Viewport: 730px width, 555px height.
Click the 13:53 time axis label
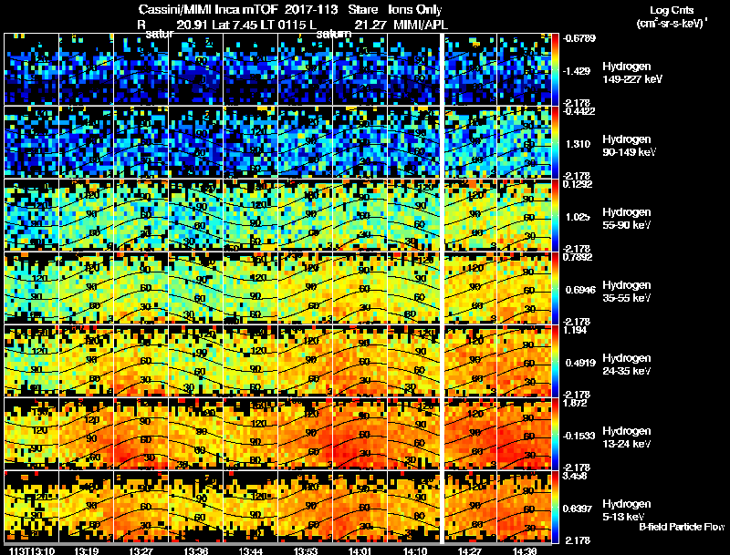(306, 550)
